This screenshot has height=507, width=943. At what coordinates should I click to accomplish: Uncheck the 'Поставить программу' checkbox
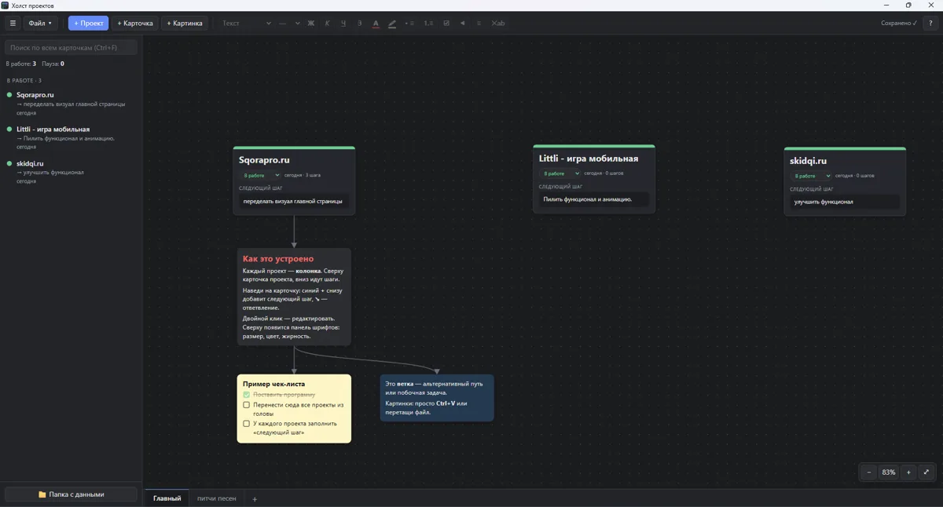coord(246,395)
